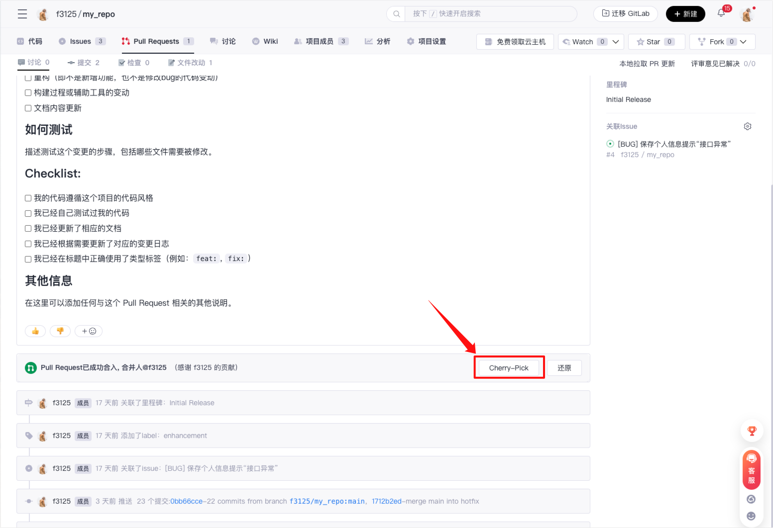Open commit link 0bb66cce
This screenshot has height=528, width=773.
tap(186, 501)
